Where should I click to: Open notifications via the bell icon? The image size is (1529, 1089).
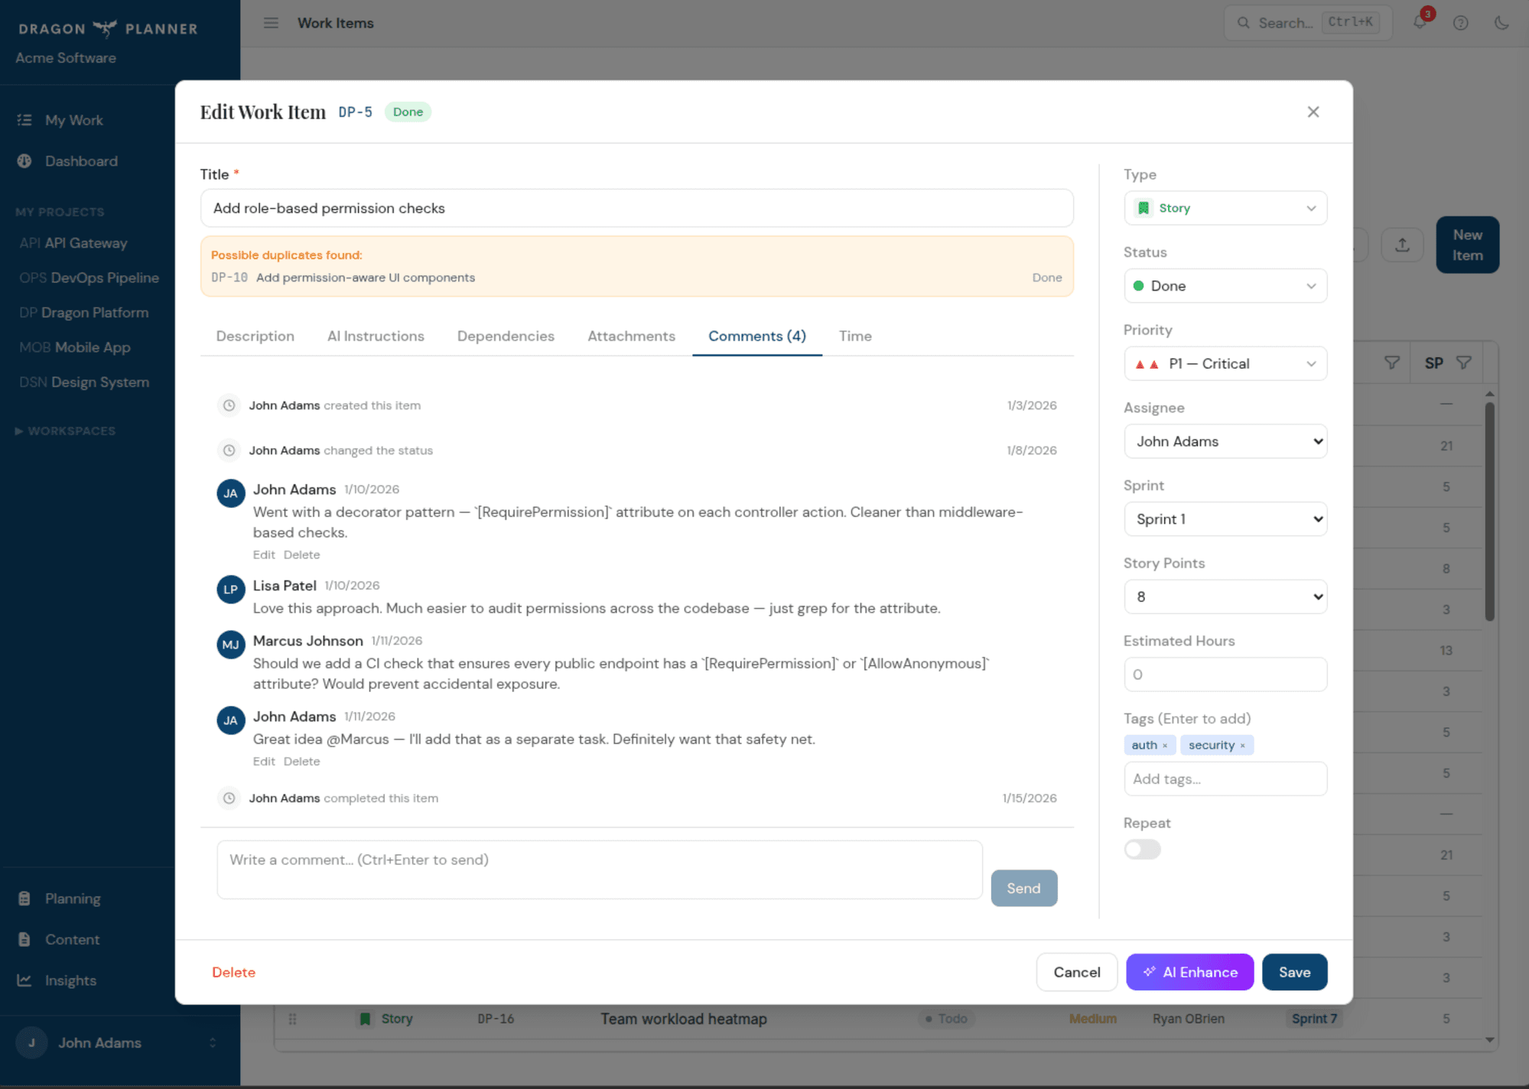tap(1420, 22)
